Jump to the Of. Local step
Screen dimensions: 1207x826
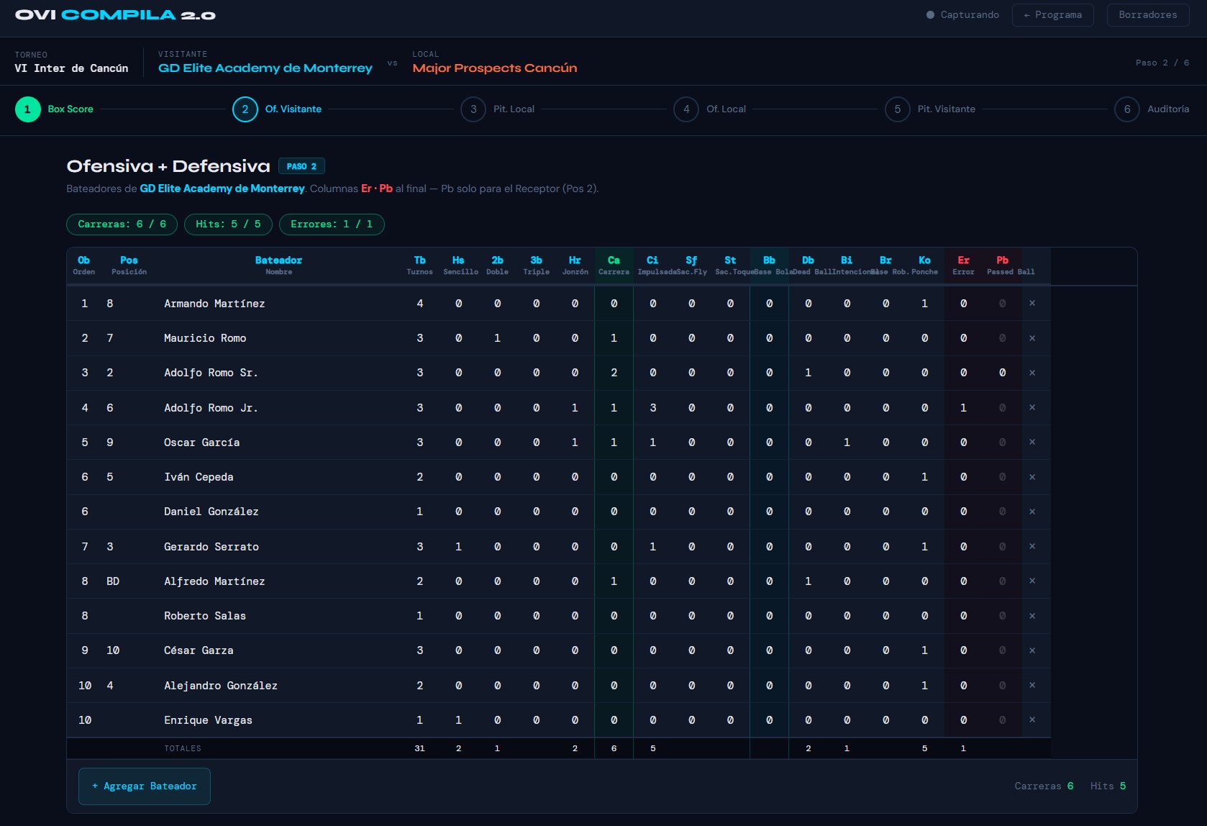point(710,109)
